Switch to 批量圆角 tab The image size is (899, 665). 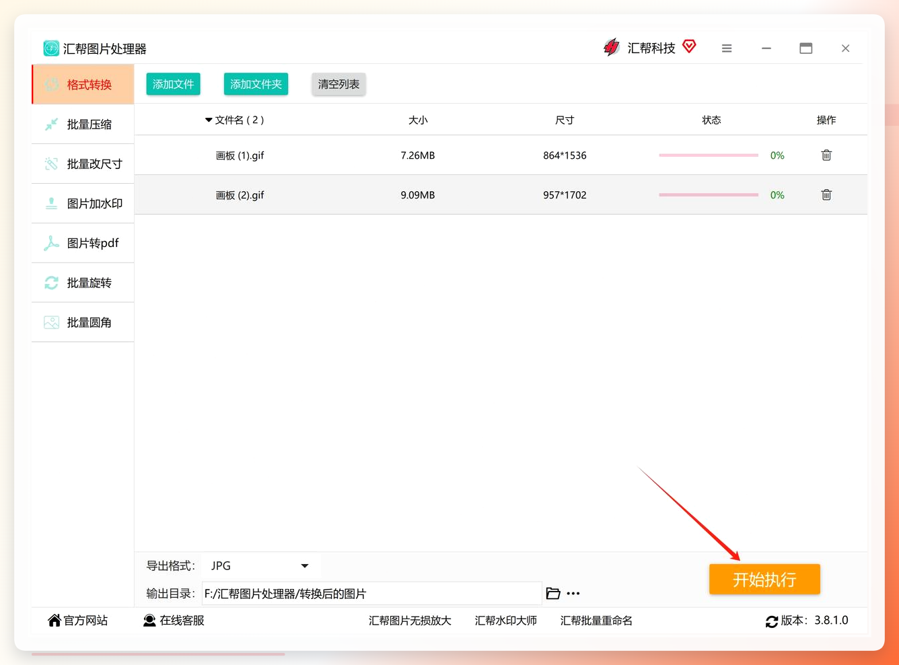83,322
